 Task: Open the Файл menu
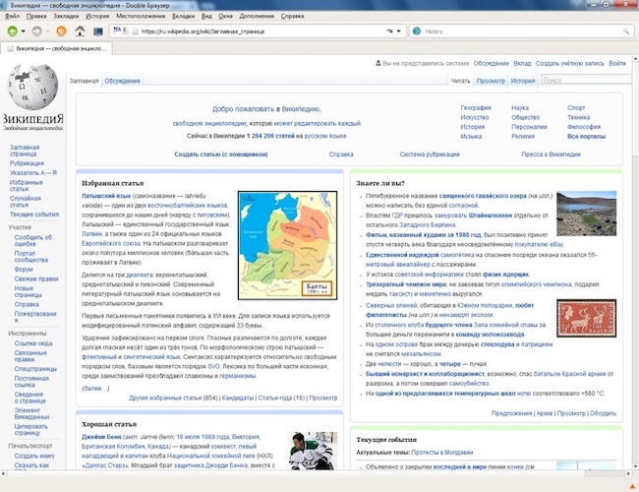(12, 16)
